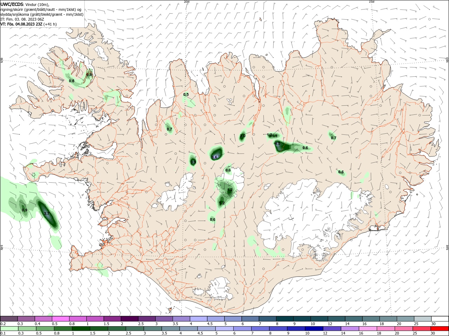Image resolution: width=449 pixels, height=336 pixels.
Task: Click the 20W longitude label at top
Action: [187, 2]
